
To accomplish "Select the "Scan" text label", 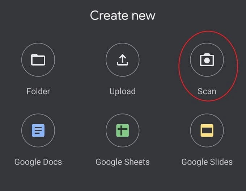I will 207,91.
